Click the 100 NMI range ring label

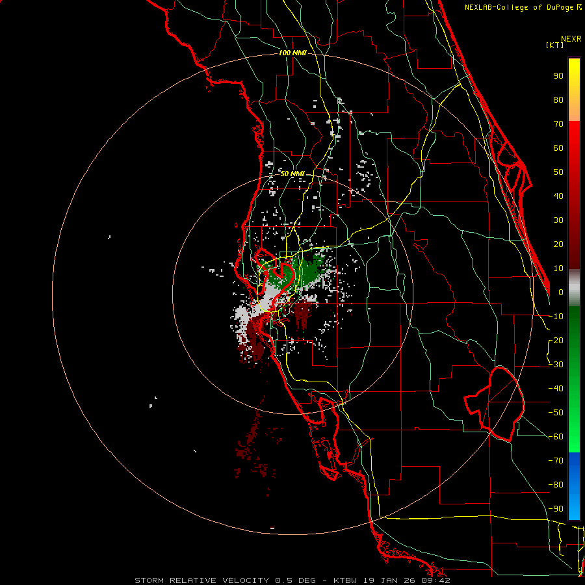point(292,53)
